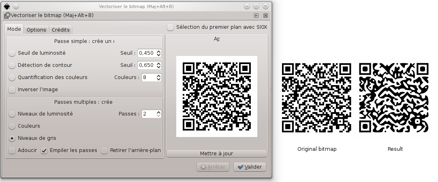Image resolution: width=438 pixels, height=182 pixels.
Task: Click the Couleurs field showing 8
Action: pyautogui.click(x=149, y=77)
